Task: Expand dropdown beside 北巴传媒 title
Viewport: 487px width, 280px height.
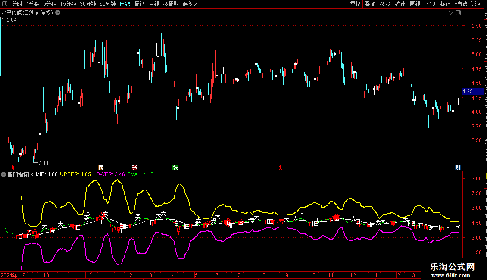Action: point(58,13)
